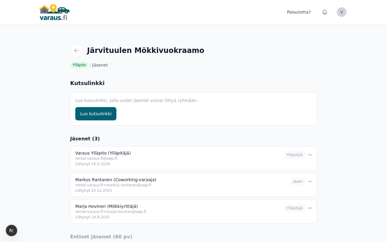Click Järvituulen Mökkivuokraamo title
Image resolution: width=387 pixels, height=242 pixels.
[x=146, y=51]
